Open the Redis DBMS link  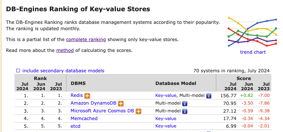77,95
